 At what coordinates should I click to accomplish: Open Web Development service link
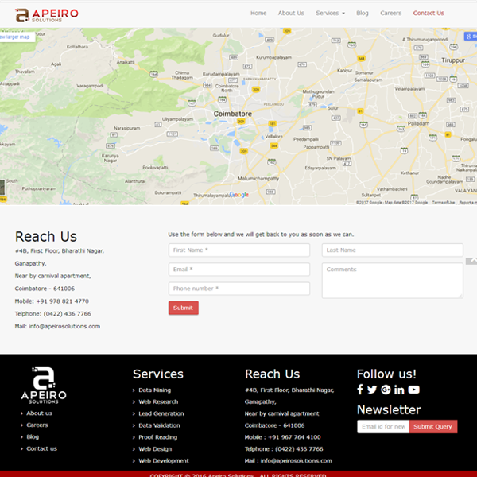(164, 461)
